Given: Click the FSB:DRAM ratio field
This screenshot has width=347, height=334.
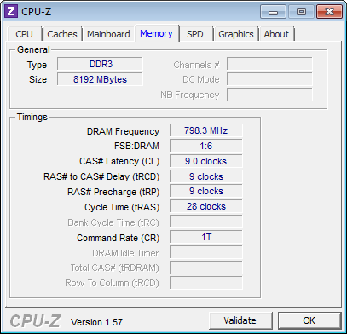Looking at the screenshot, I should (x=206, y=146).
